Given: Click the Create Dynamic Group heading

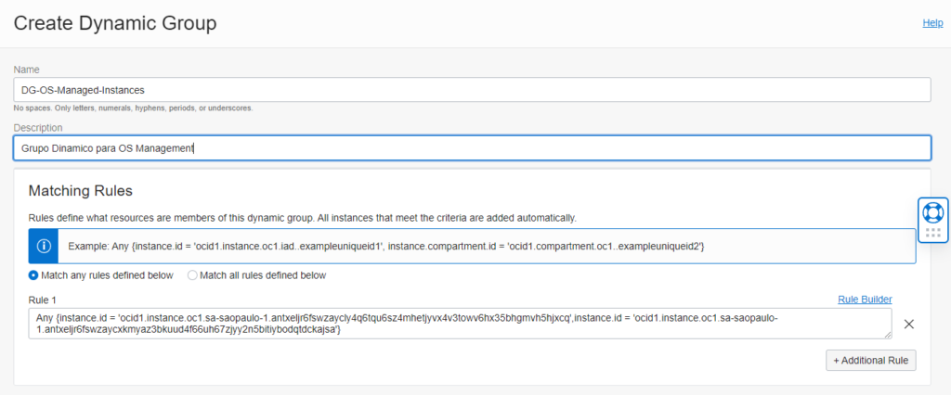Looking at the screenshot, I should [x=115, y=23].
